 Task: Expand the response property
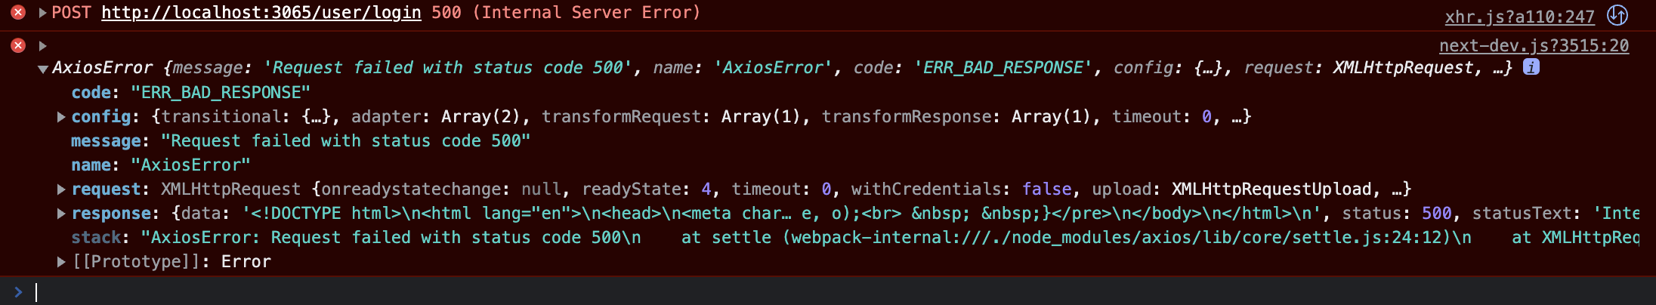(61, 213)
